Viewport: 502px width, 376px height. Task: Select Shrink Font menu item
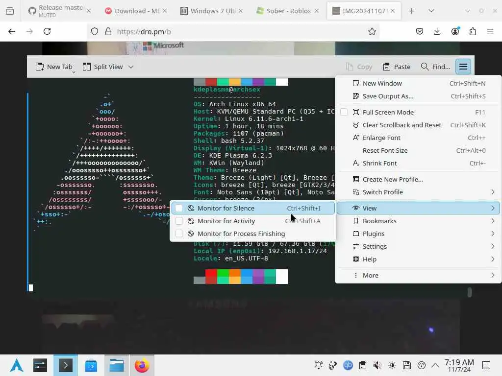coord(418,164)
